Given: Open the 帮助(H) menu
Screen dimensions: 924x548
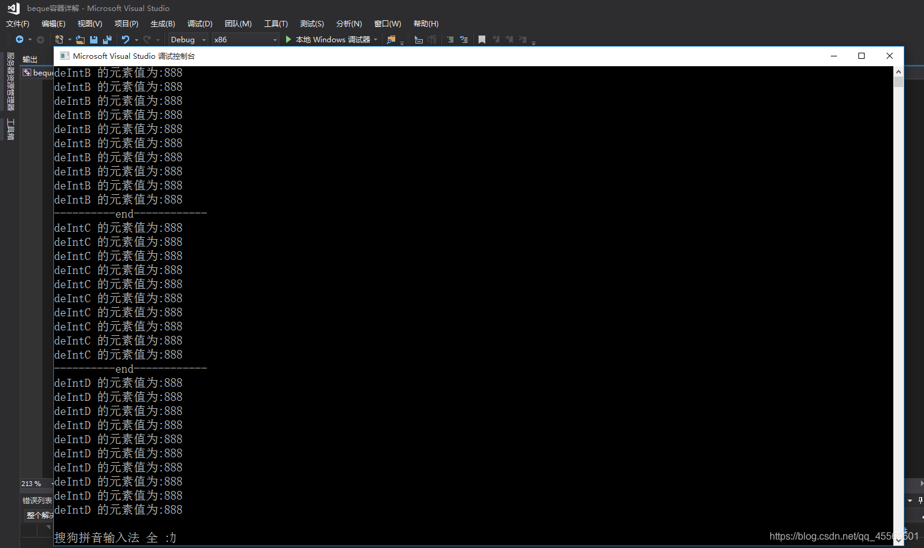Looking at the screenshot, I should click(426, 24).
